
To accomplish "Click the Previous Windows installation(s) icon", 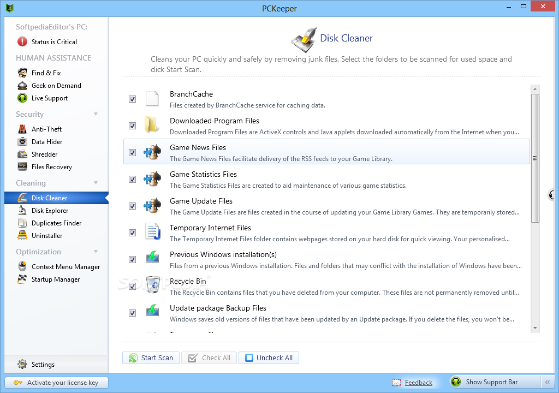I will (152, 257).
